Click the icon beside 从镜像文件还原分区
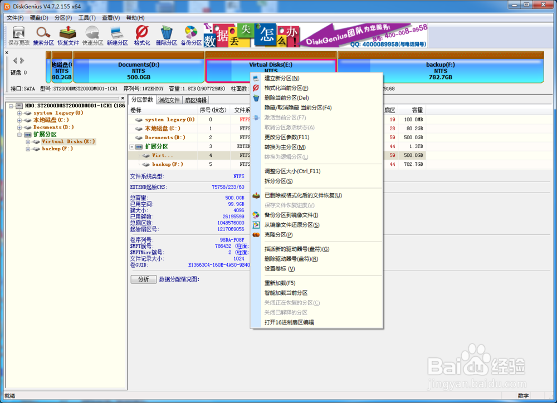The image size is (557, 403). pyautogui.click(x=256, y=225)
